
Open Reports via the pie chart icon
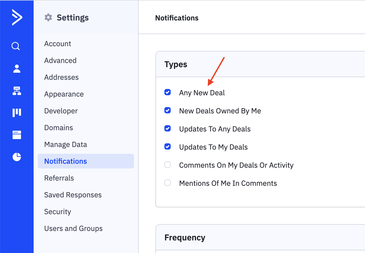pyautogui.click(x=17, y=157)
